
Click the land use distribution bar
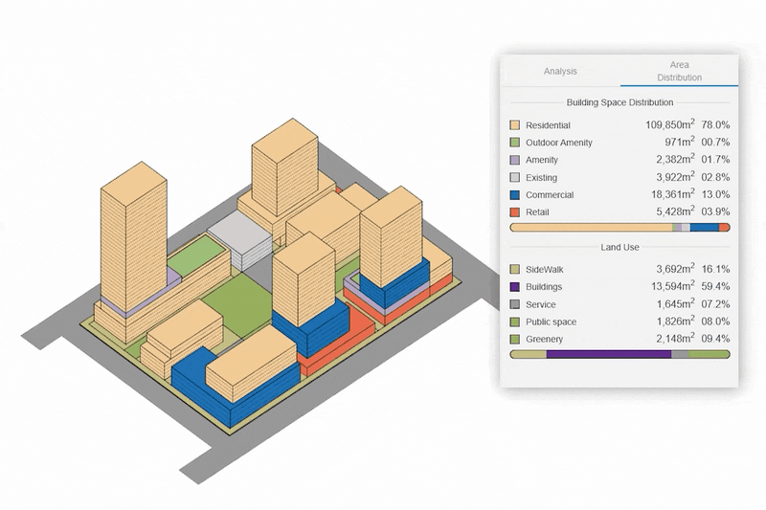click(620, 354)
